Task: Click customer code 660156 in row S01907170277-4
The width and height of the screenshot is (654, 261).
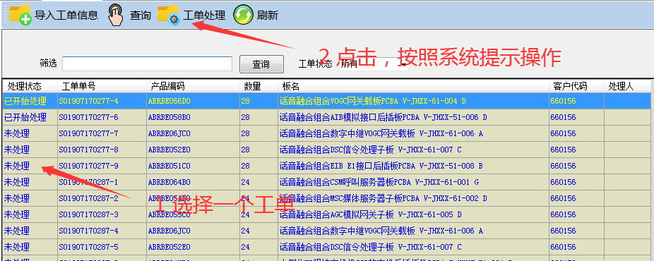Action: pyautogui.click(x=563, y=101)
